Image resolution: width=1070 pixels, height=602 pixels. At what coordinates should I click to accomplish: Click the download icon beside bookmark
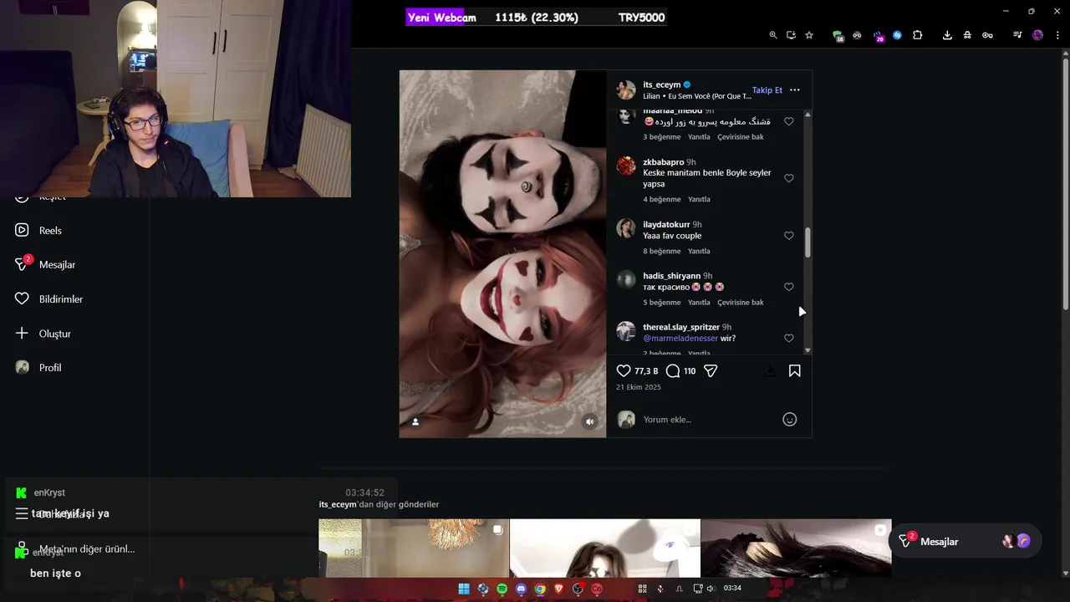pos(770,370)
